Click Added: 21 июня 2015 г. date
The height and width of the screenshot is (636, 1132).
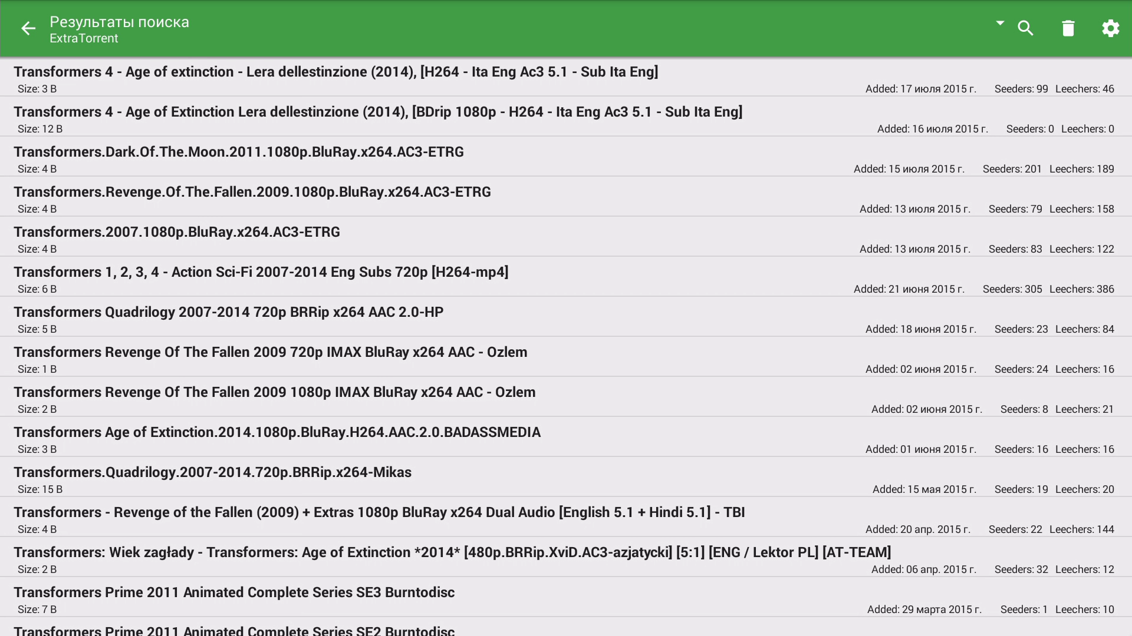pos(909,289)
